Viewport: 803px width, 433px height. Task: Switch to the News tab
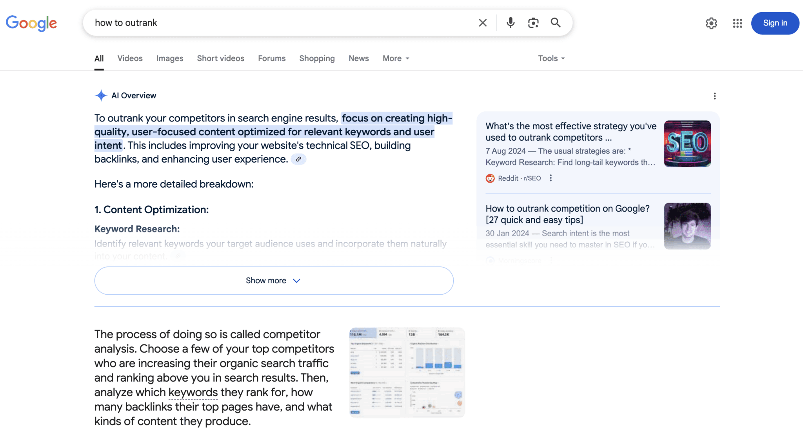click(358, 58)
